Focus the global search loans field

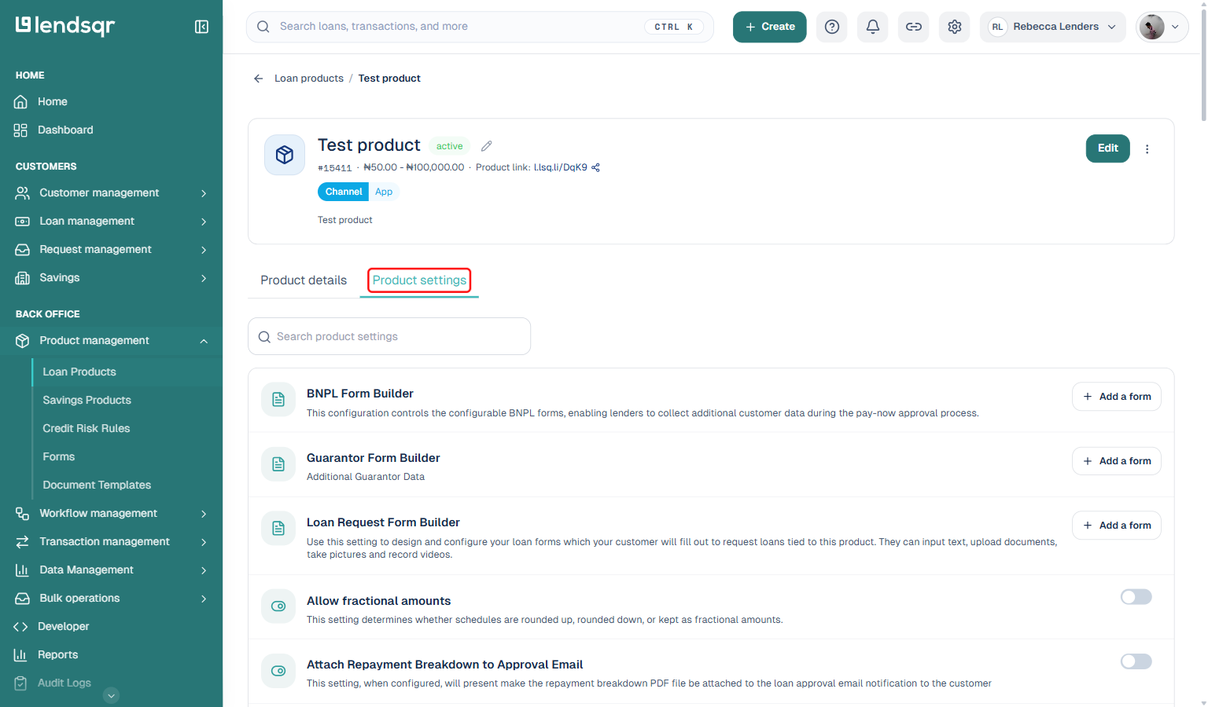pos(480,27)
